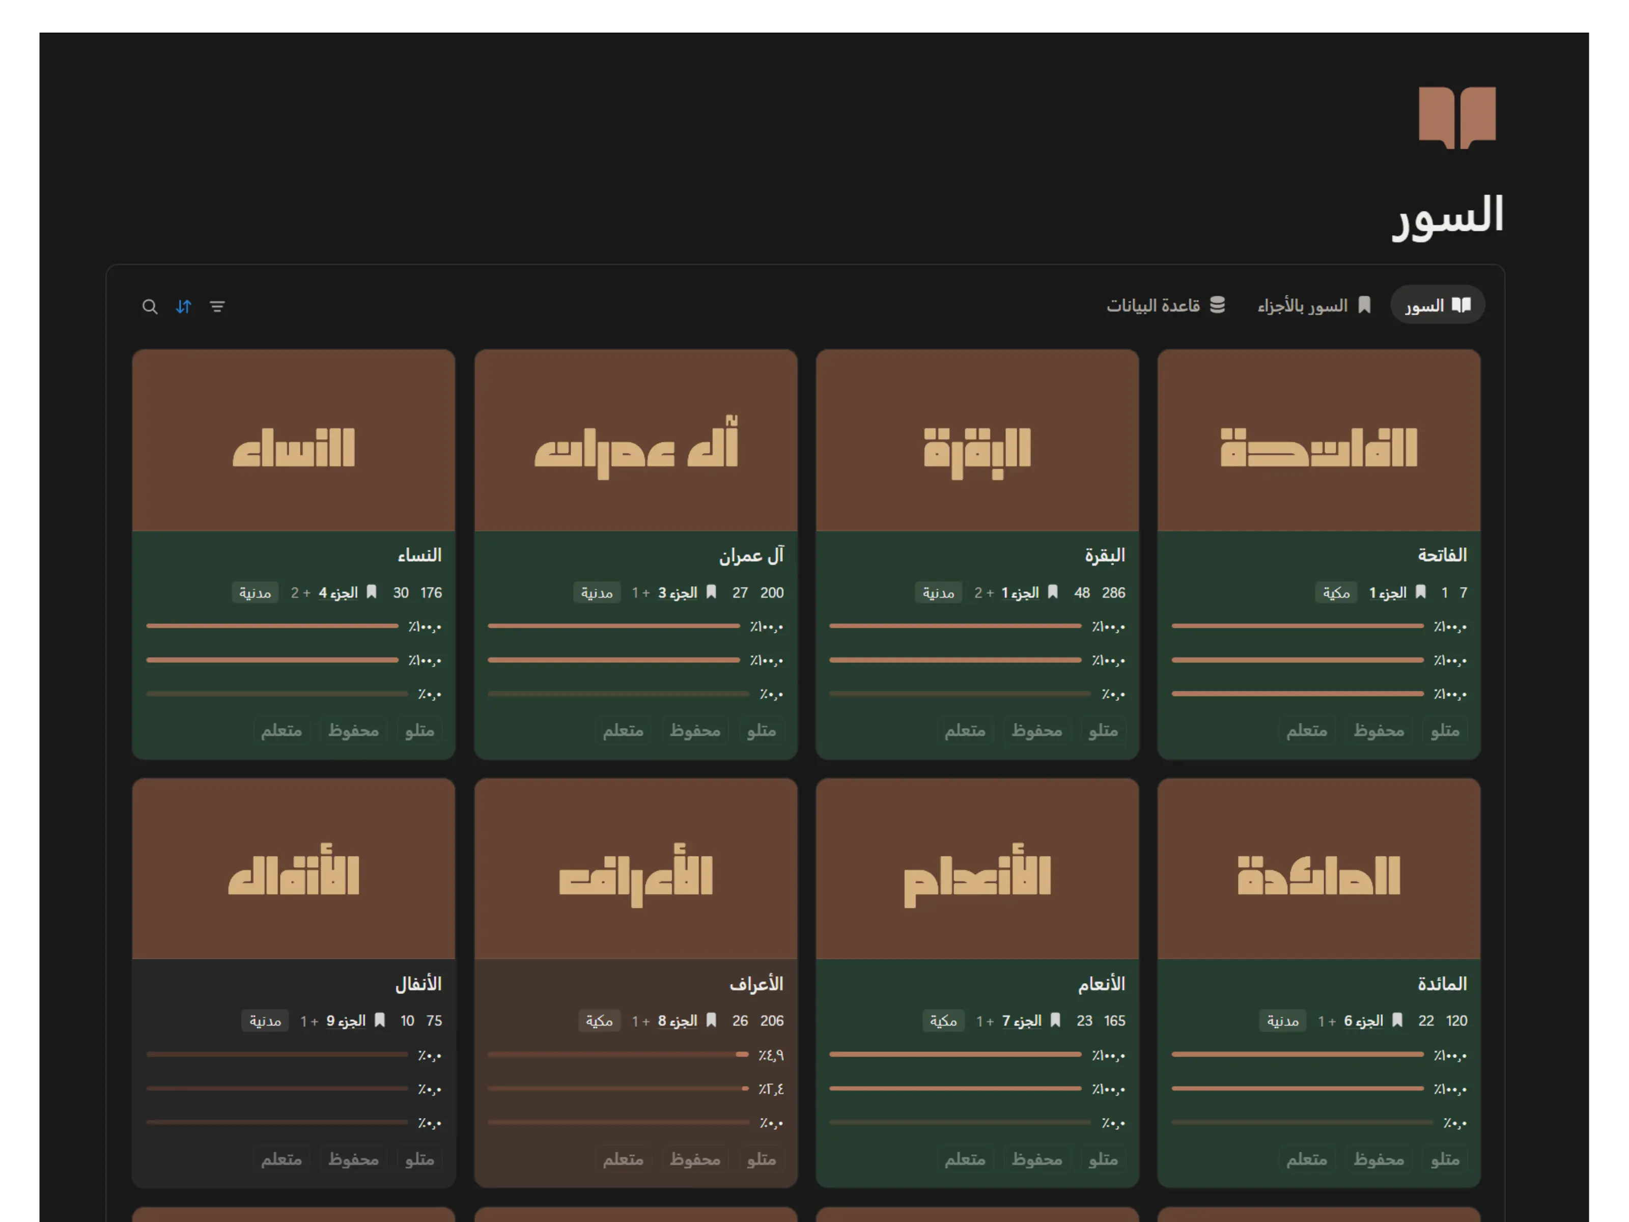Toggle محفوظ tag on الأعراف card
The image size is (1629, 1222).
(x=694, y=1159)
